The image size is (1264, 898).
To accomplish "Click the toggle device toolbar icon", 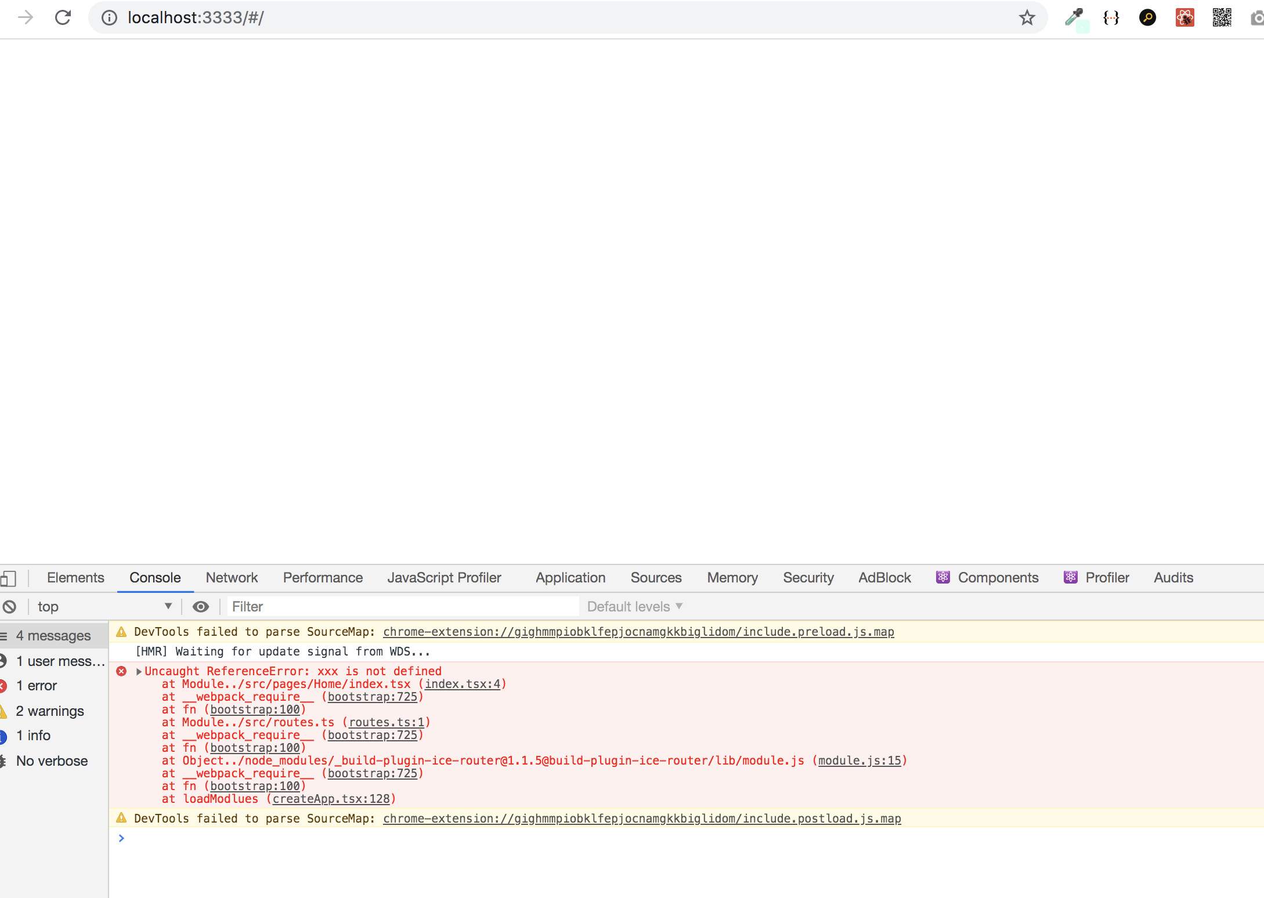I will [9, 578].
